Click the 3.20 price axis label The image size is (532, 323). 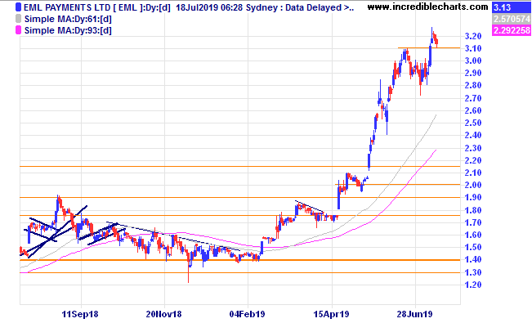pyautogui.click(x=473, y=36)
